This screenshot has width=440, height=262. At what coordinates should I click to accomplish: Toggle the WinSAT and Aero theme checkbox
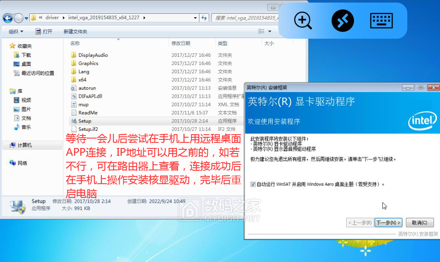[253, 184]
